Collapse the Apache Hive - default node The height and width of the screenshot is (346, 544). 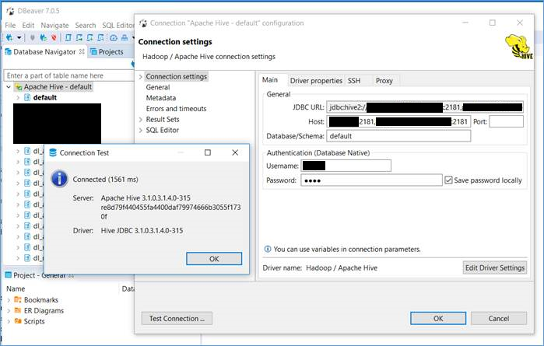coord(9,87)
